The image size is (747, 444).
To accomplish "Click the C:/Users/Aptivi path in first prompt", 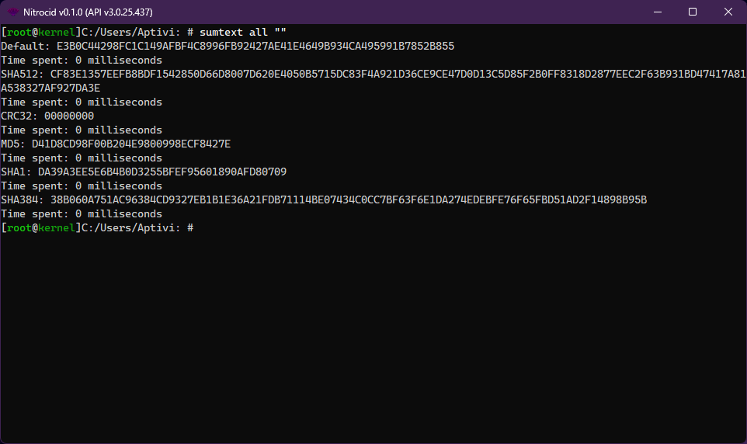I will [x=131, y=32].
